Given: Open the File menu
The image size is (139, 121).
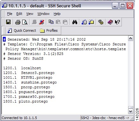Looking at the screenshot, I should pos(10,14).
